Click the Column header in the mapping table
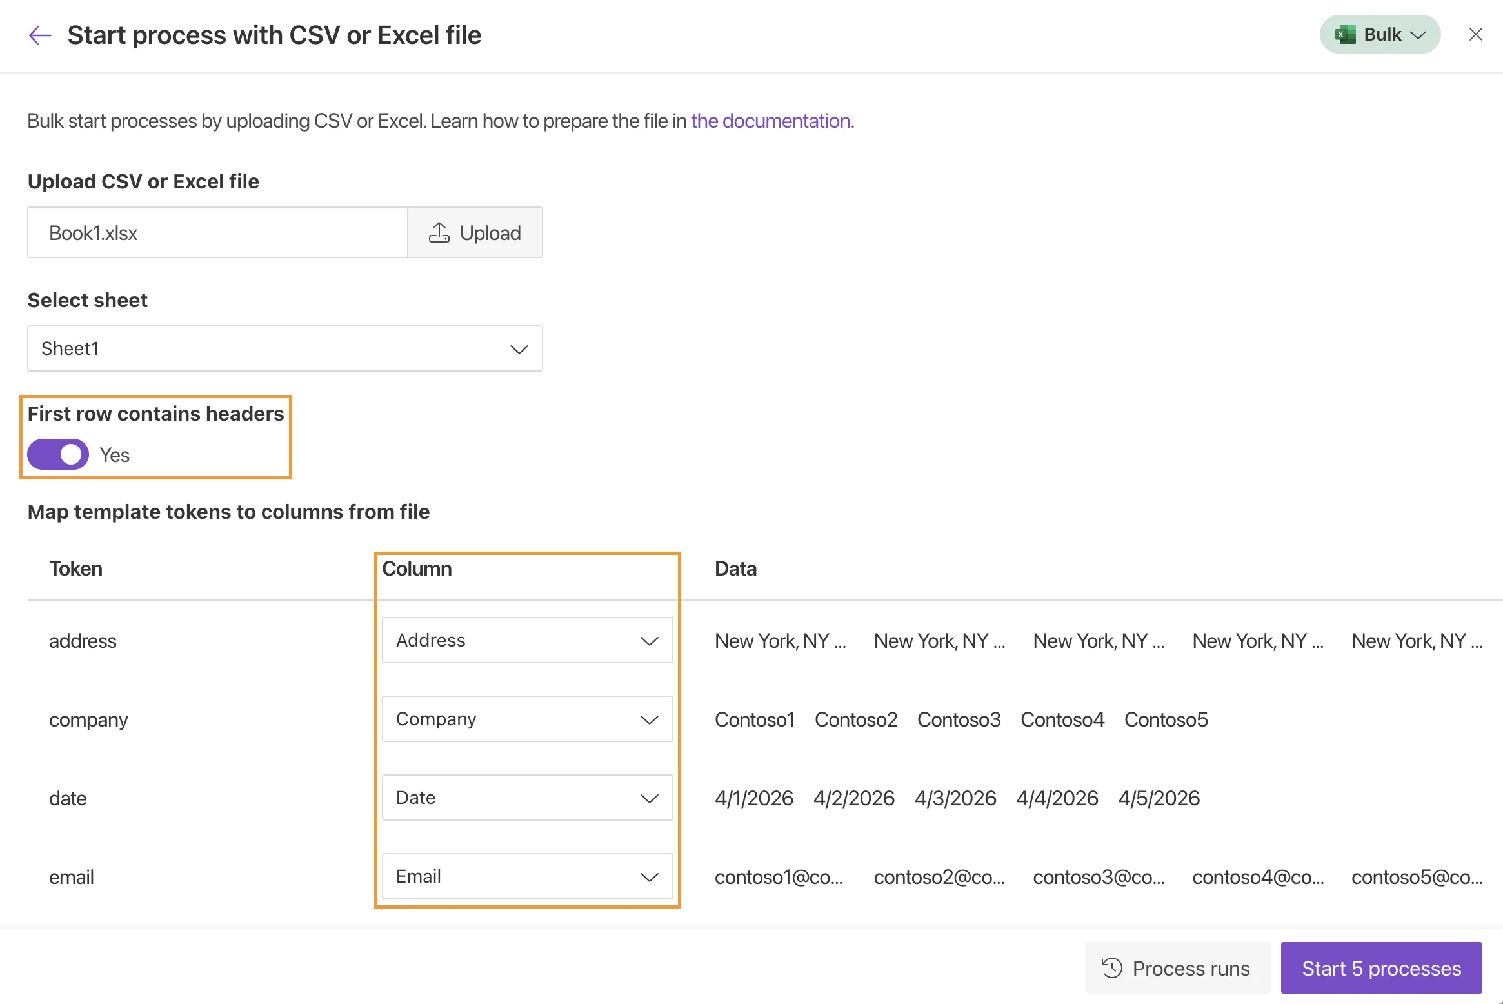1503x1004 pixels. [x=417, y=568]
